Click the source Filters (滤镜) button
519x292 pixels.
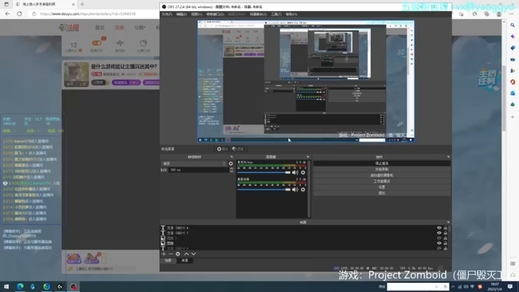click(x=237, y=149)
